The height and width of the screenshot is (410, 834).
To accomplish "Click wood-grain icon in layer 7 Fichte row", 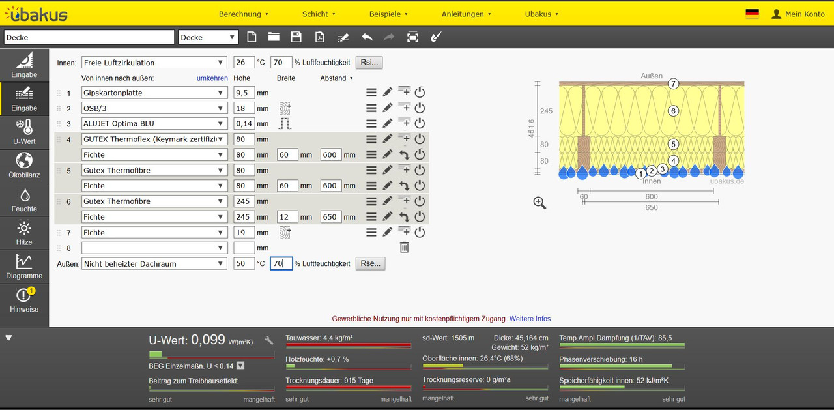I will pos(285,232).
